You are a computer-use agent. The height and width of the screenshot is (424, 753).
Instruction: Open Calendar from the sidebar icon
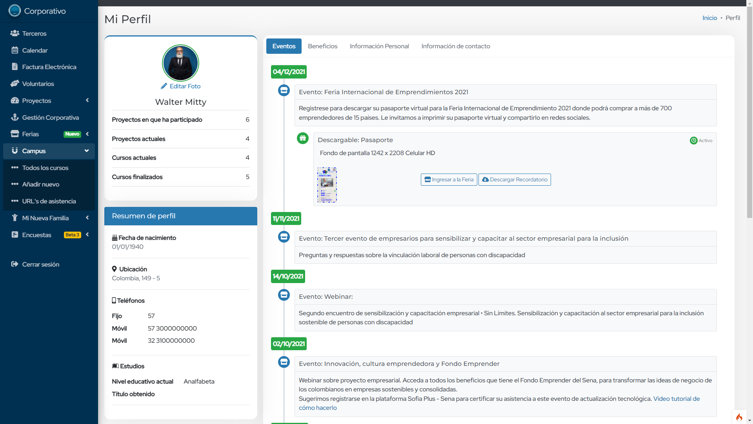15,50
